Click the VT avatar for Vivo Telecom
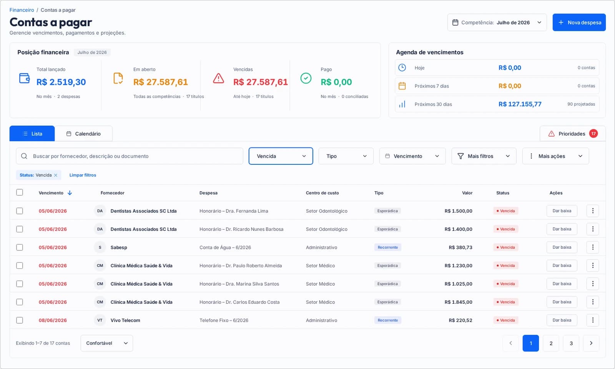Image resolution: width=615 pixels, height=369 pixels. (x=100, y=320)
